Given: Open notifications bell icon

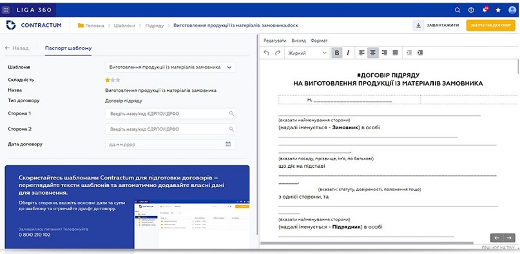Looking at the screenshot, I should point(485,10).
